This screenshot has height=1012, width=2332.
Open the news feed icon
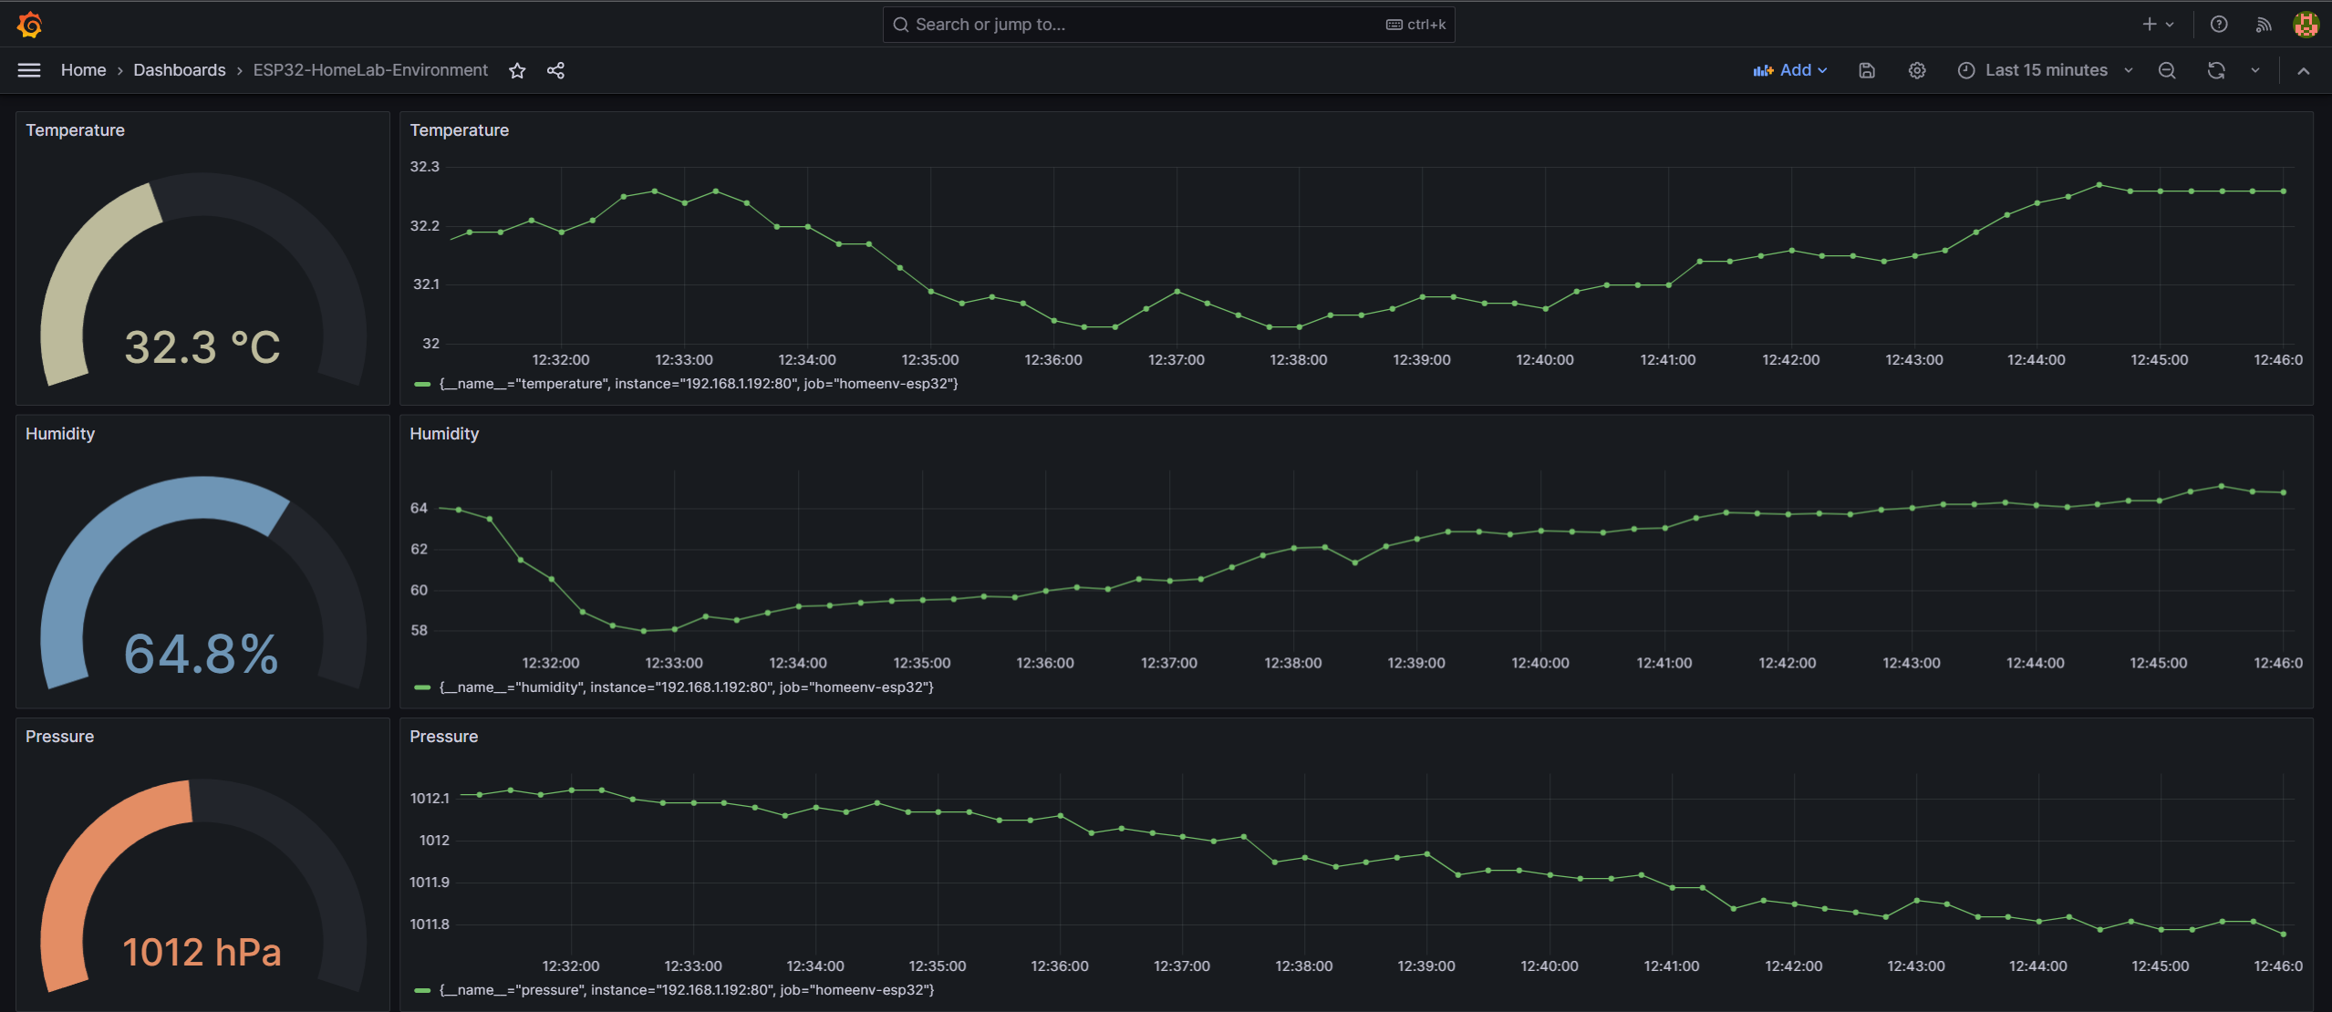2264,25
